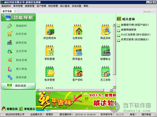Close the 首页导航 tab

tap(15, 11)
